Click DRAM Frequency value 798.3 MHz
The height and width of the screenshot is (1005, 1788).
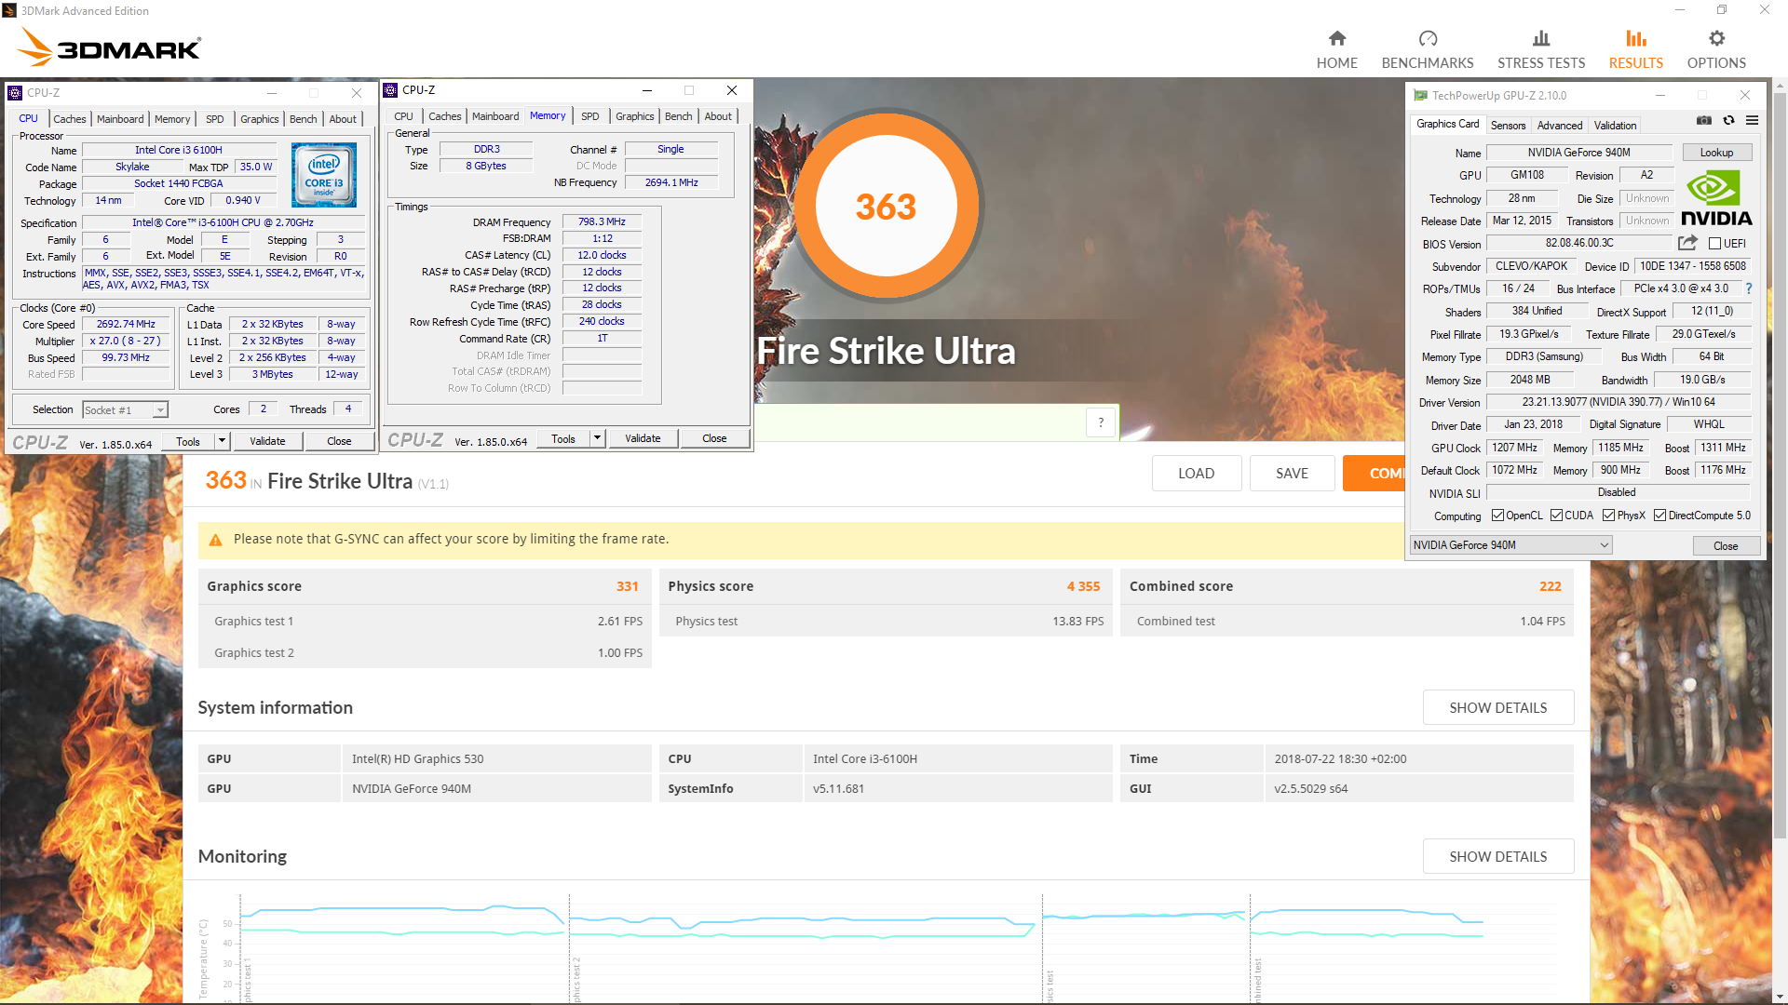[x=602, y=222]
